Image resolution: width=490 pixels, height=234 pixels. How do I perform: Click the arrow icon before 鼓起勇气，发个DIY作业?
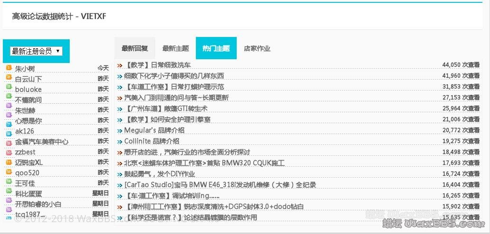120,174
